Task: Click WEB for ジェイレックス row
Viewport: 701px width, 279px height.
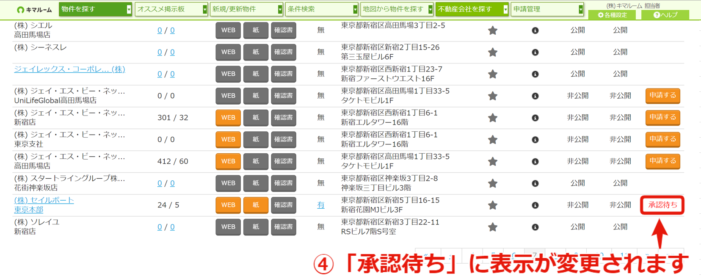Action: coord(228,74)
